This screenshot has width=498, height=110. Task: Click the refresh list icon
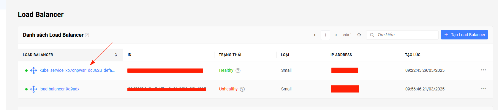tap(359, 35)
